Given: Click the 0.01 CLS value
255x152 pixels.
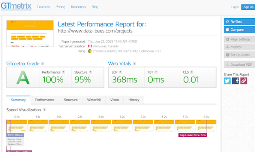Looking at the screenshot, I should click(191, 80).
